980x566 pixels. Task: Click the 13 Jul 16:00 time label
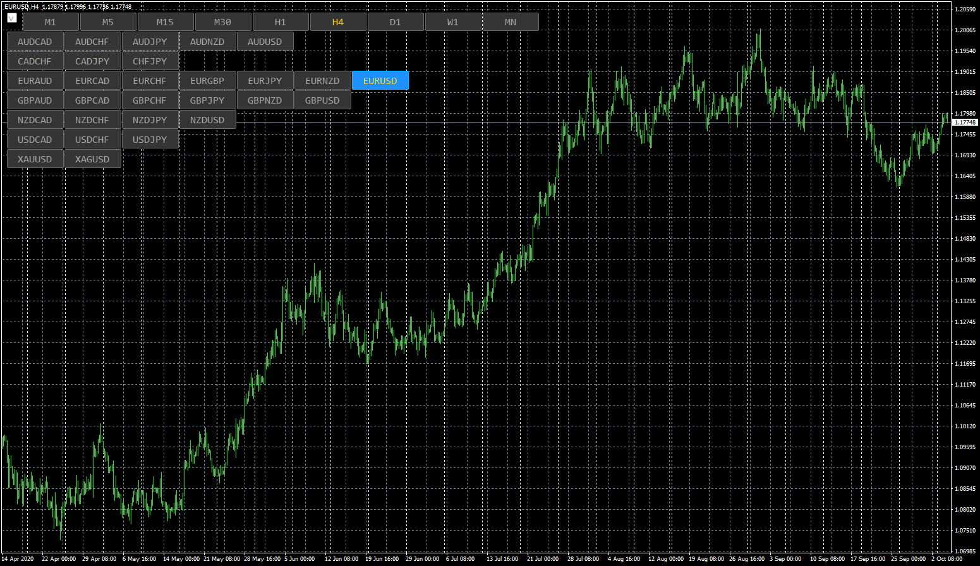[502, 559]
